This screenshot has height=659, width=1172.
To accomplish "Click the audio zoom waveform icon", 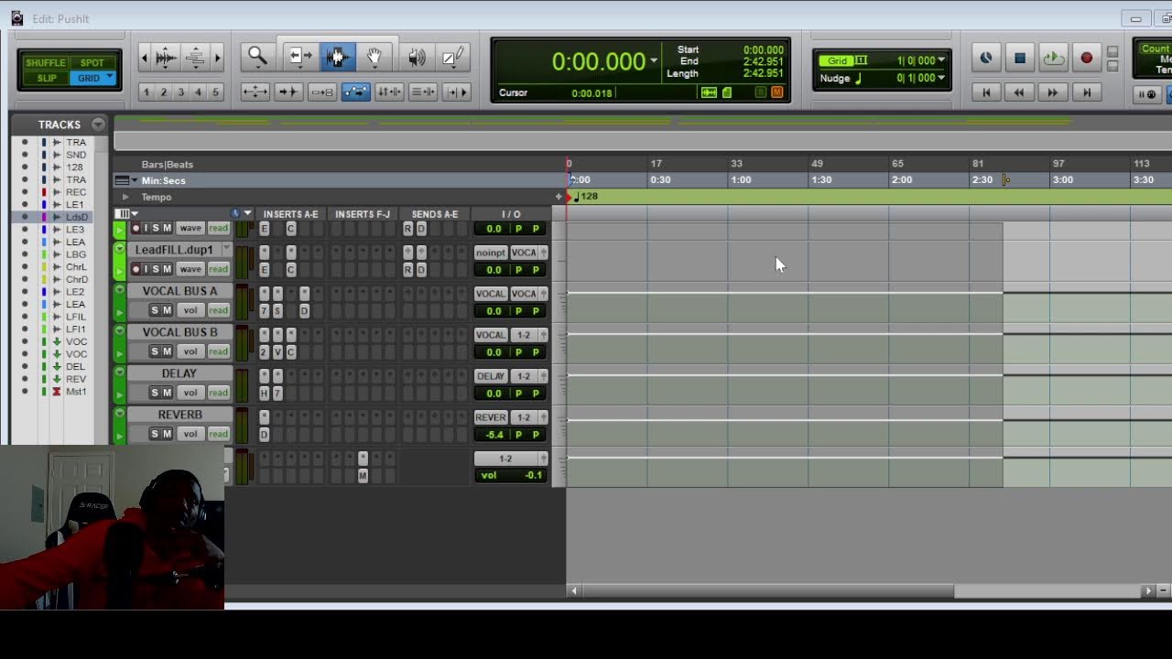I will [167, 58].
